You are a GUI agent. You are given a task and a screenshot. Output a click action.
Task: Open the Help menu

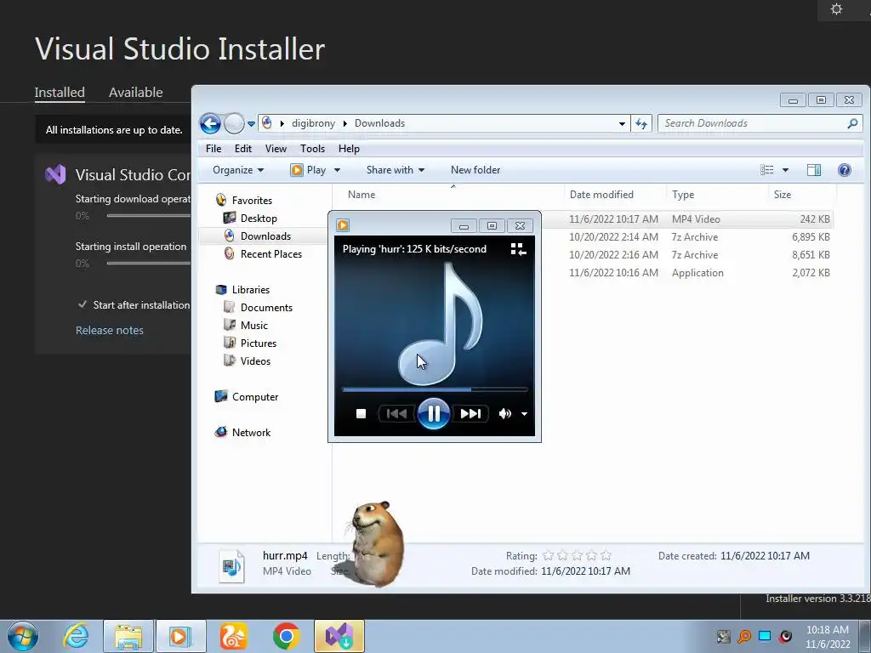[x=349, y=149]
